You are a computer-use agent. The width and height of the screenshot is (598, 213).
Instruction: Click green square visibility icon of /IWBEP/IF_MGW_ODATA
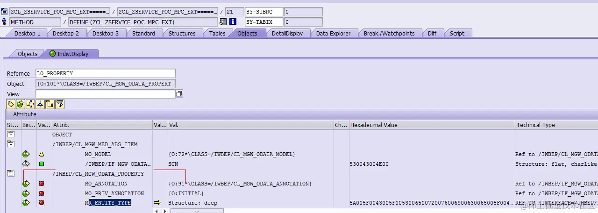pyautogui.click(x=42, y=164)
